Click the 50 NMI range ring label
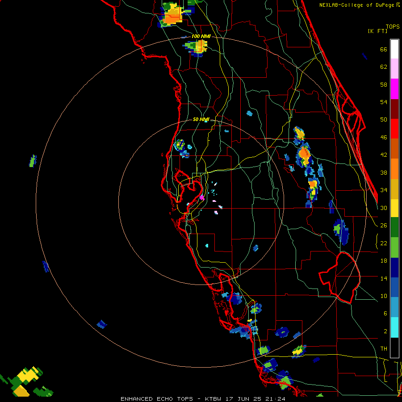 tap(201, 119)
